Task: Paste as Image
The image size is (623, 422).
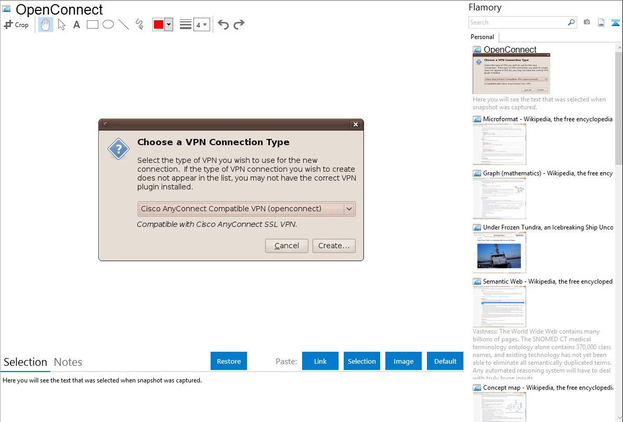Action: tap(403, 361)
